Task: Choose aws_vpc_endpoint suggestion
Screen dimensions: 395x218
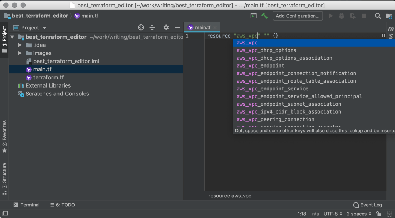Action: click(314, 65)
